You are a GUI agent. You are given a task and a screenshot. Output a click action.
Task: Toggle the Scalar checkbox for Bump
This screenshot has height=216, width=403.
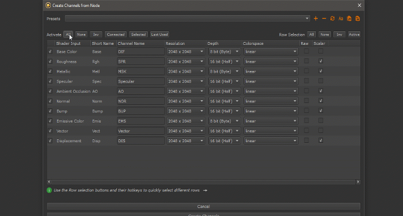321,111
